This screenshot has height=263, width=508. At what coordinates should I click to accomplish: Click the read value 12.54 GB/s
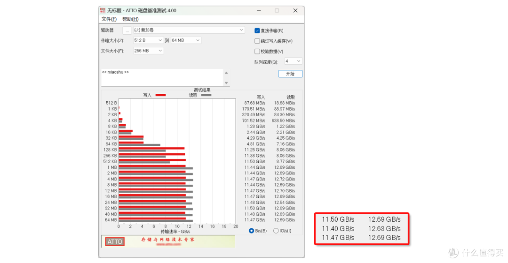point(285,202)
